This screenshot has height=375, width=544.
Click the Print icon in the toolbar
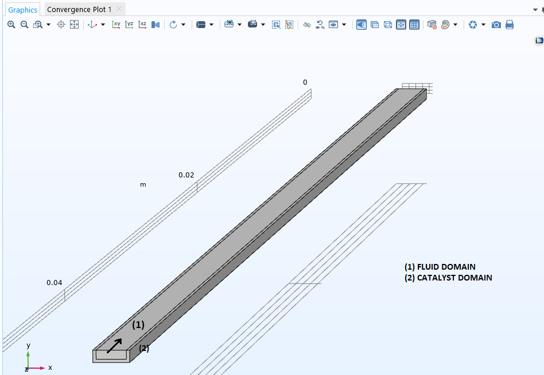[509, 25]
